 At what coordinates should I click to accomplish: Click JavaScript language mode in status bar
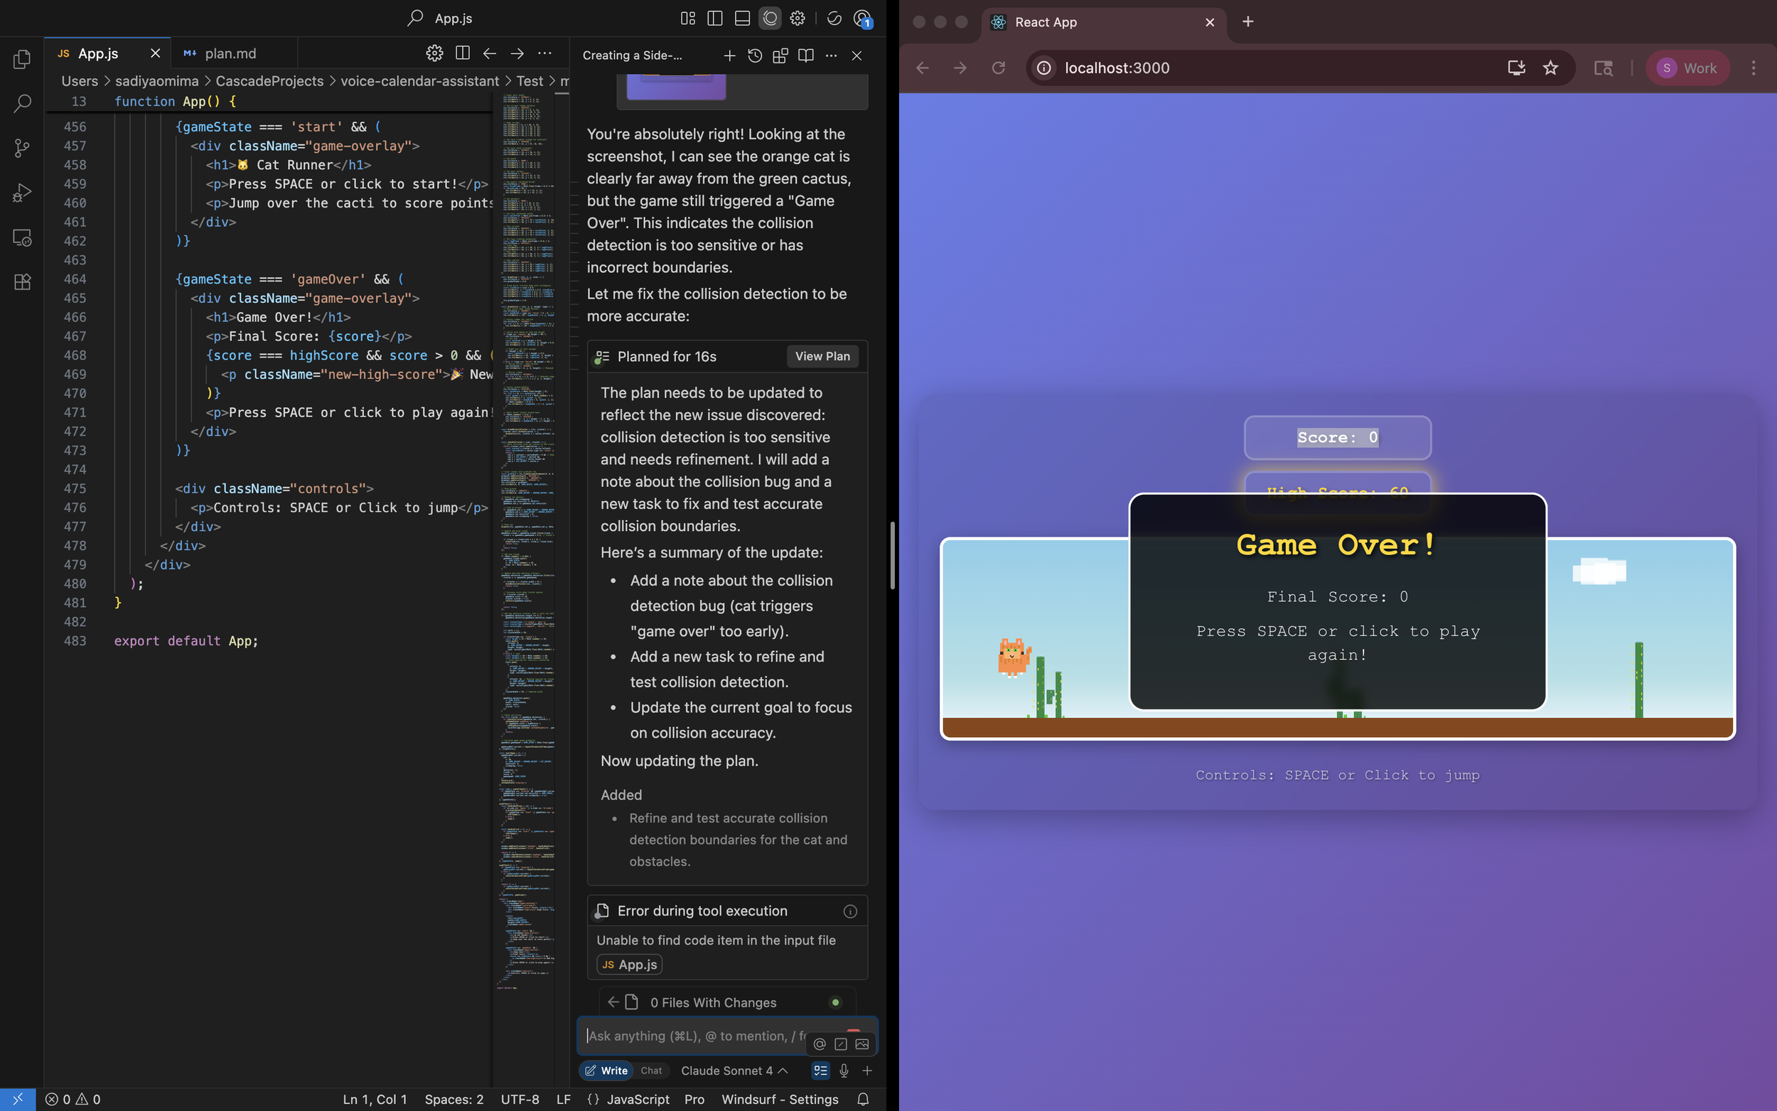pos(637,1099)
